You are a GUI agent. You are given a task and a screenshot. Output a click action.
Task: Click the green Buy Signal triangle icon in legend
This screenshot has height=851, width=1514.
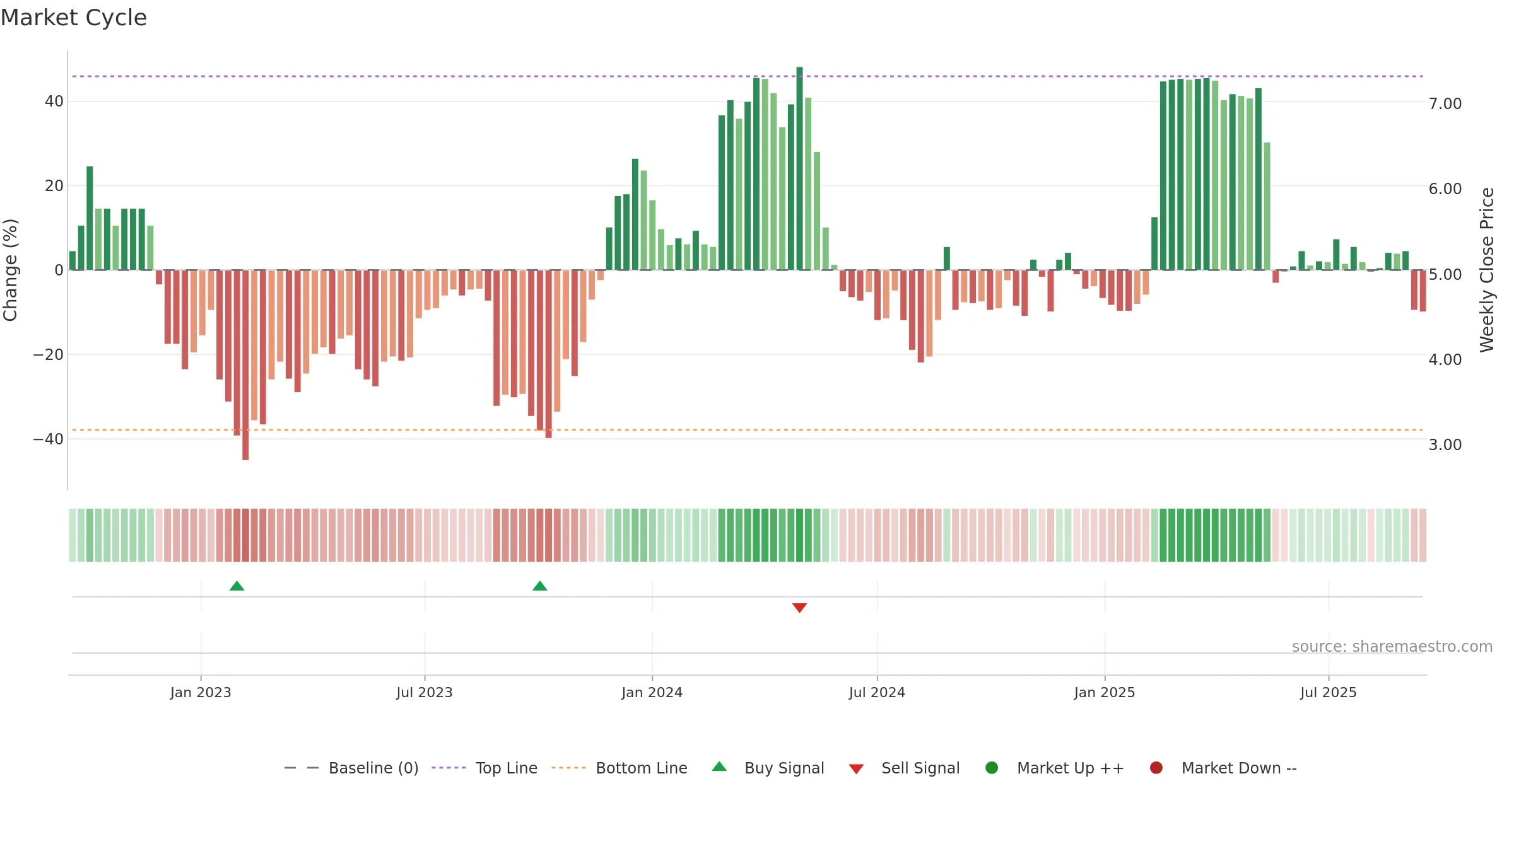click(719, 767)
